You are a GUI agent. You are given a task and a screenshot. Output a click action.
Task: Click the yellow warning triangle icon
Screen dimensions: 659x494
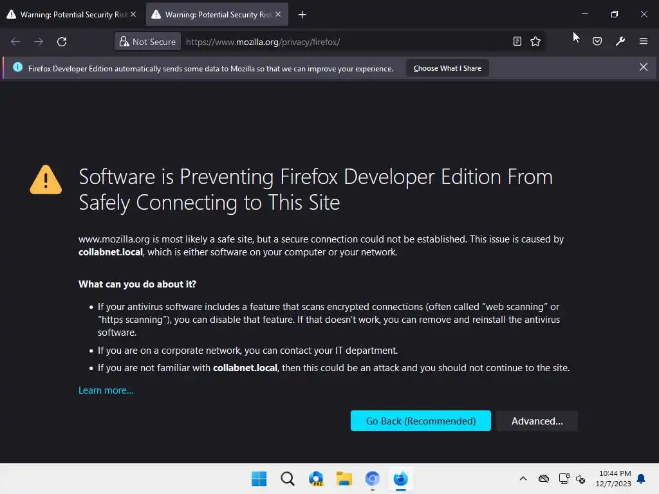coord(46,180)
